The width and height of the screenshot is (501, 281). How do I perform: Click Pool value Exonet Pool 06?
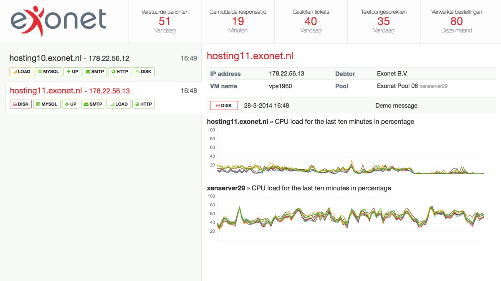pos(397,86)
